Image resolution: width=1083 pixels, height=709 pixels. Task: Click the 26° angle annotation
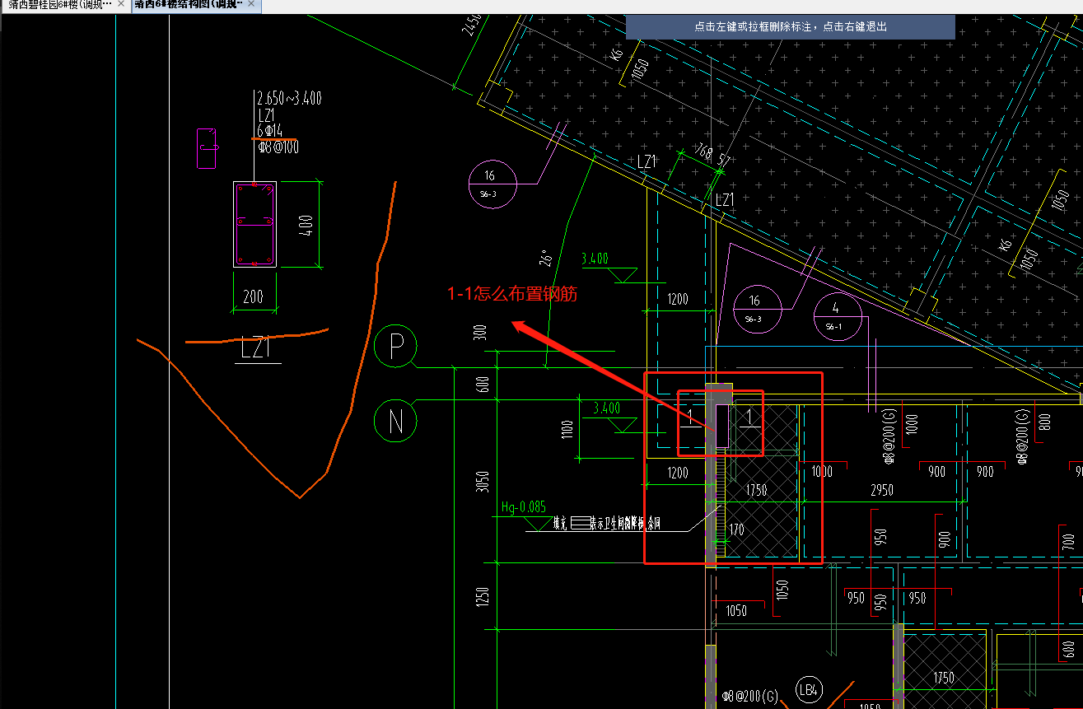pyautogui.click(x=546, y=259)
